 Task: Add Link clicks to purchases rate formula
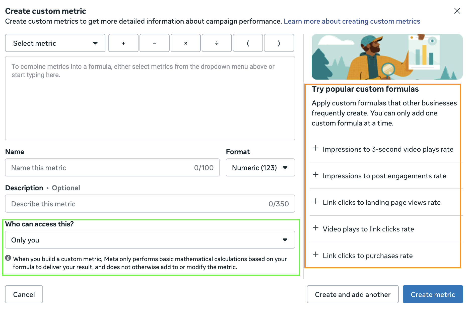[367, 256]
